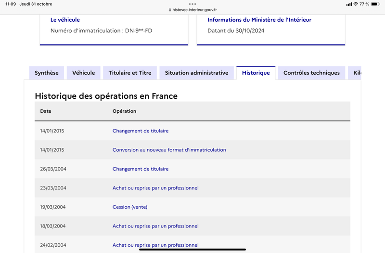Open the Contrôles techniques tab
Screen dimensions: 385x253
point(311,73)
